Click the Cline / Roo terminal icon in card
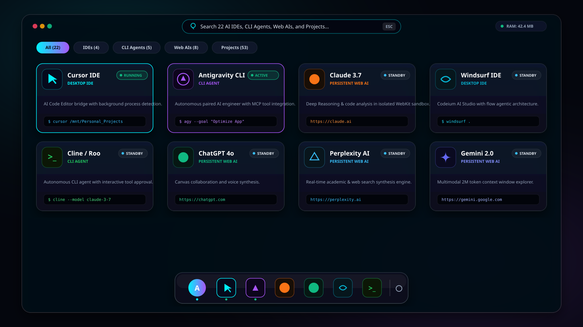Image resolution: width=583 pixels, height=327 pixels. click(52, 157)
